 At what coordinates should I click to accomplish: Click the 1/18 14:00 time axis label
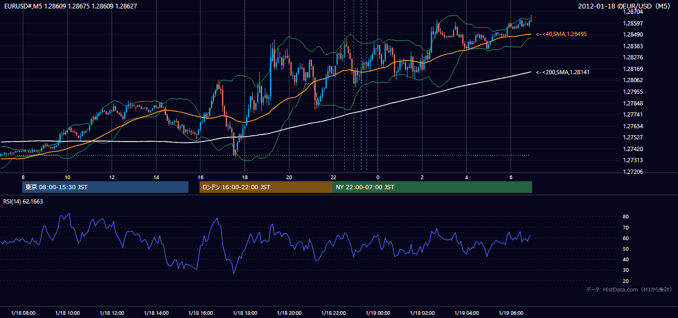coord(156,313)
